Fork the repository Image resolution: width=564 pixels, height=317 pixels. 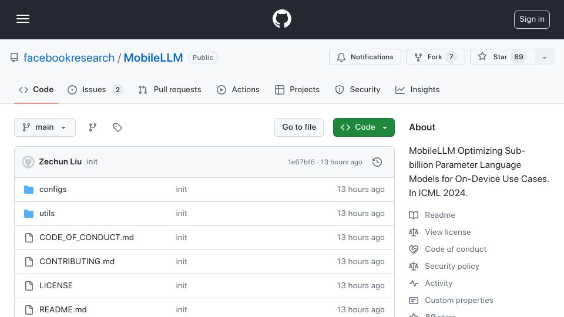coord(435,57)
